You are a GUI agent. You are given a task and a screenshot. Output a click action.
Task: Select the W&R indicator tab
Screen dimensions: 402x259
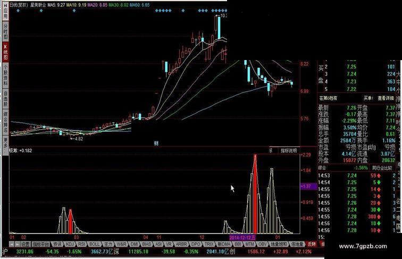pos(121,244)
